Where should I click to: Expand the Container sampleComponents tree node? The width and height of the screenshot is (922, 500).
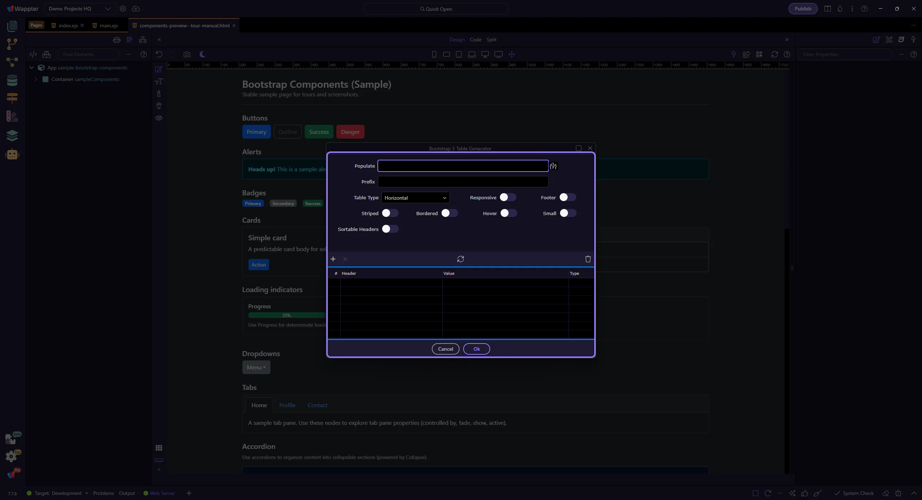(36, 79)
